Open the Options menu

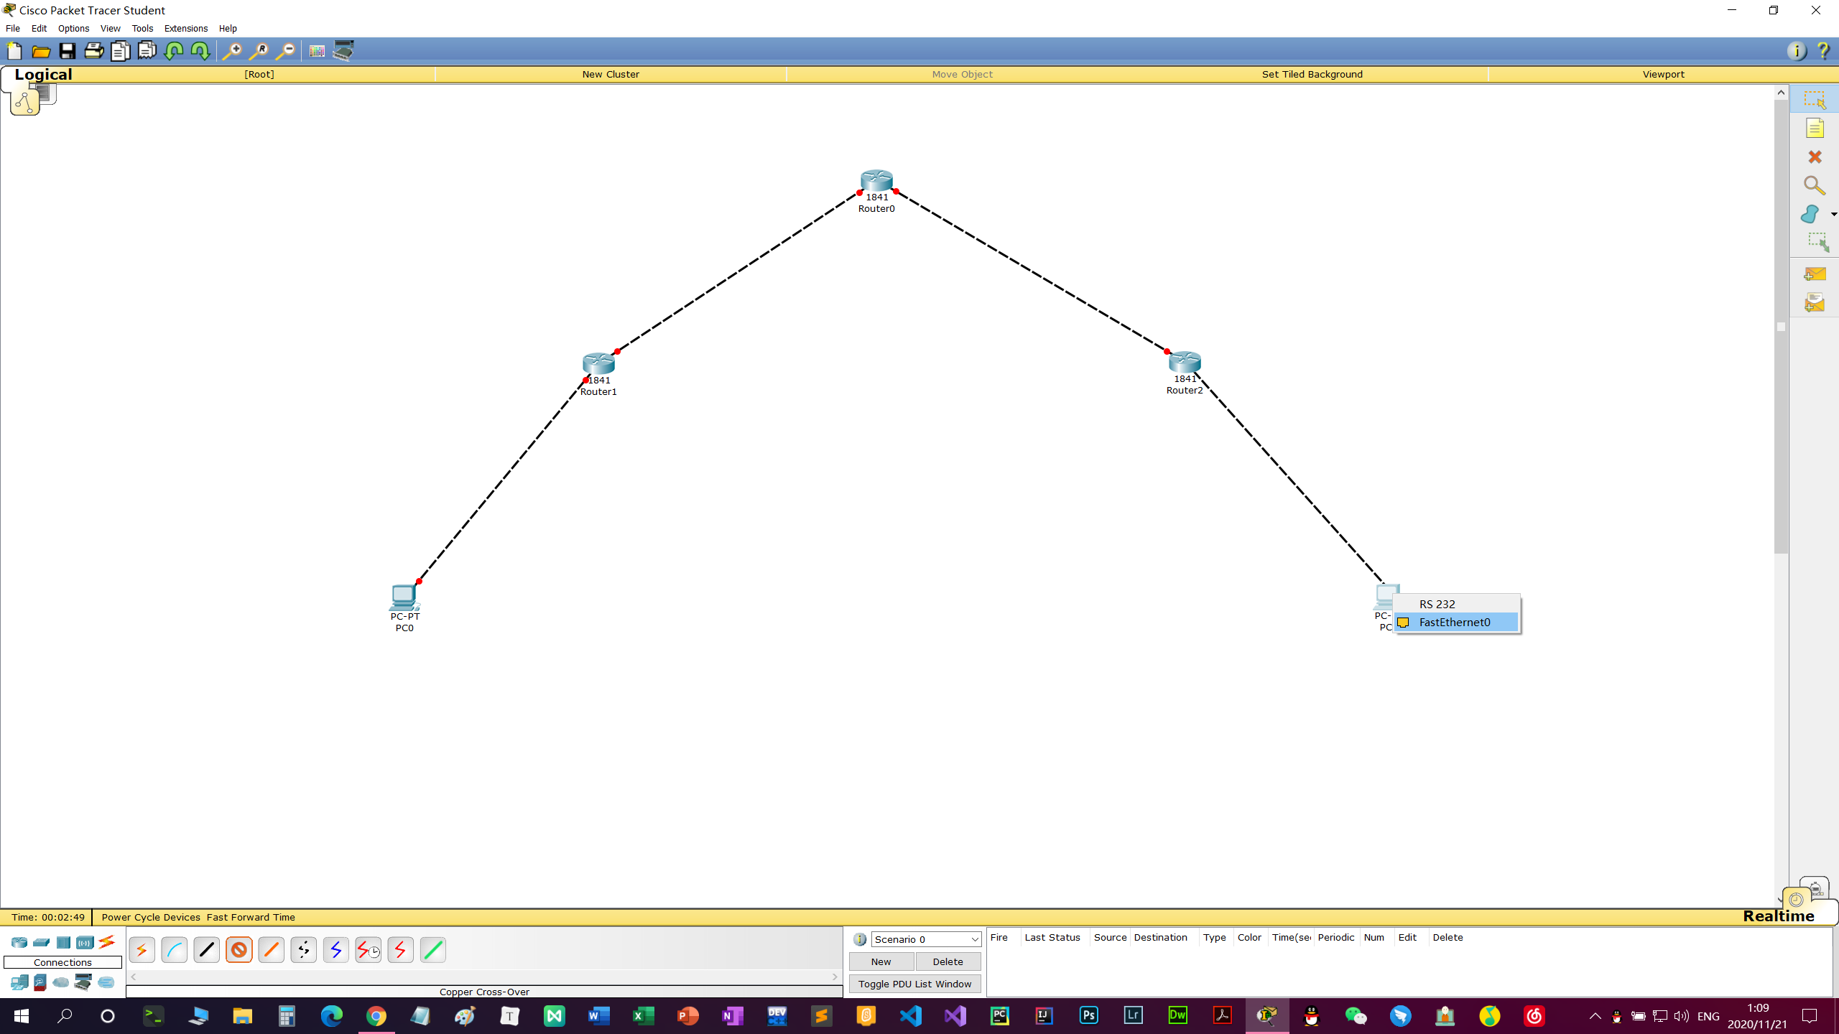[x=73, y=29]
